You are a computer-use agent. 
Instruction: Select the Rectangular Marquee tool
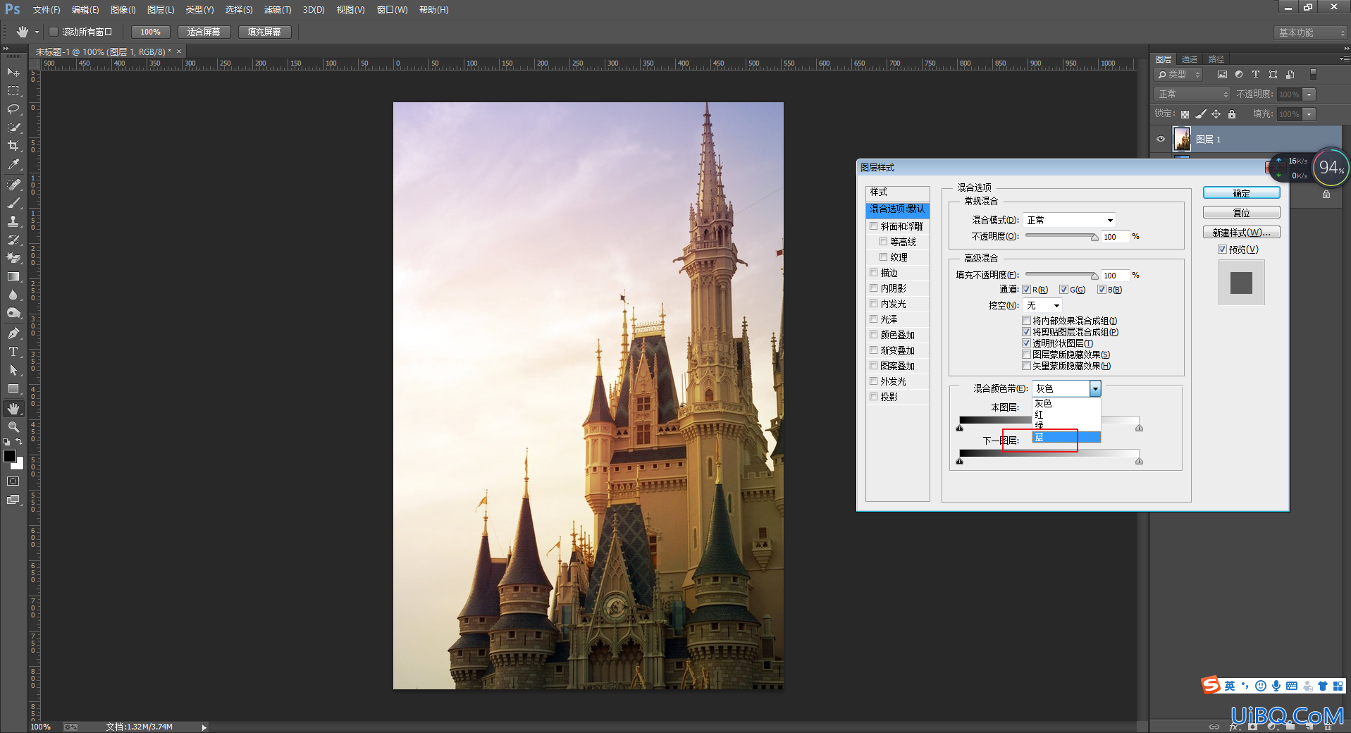click(13, 91)
